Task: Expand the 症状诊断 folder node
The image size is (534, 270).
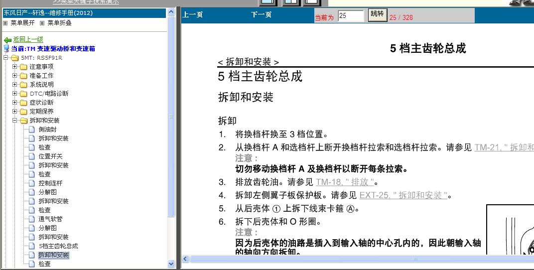Action: click(x=14, y=102)
